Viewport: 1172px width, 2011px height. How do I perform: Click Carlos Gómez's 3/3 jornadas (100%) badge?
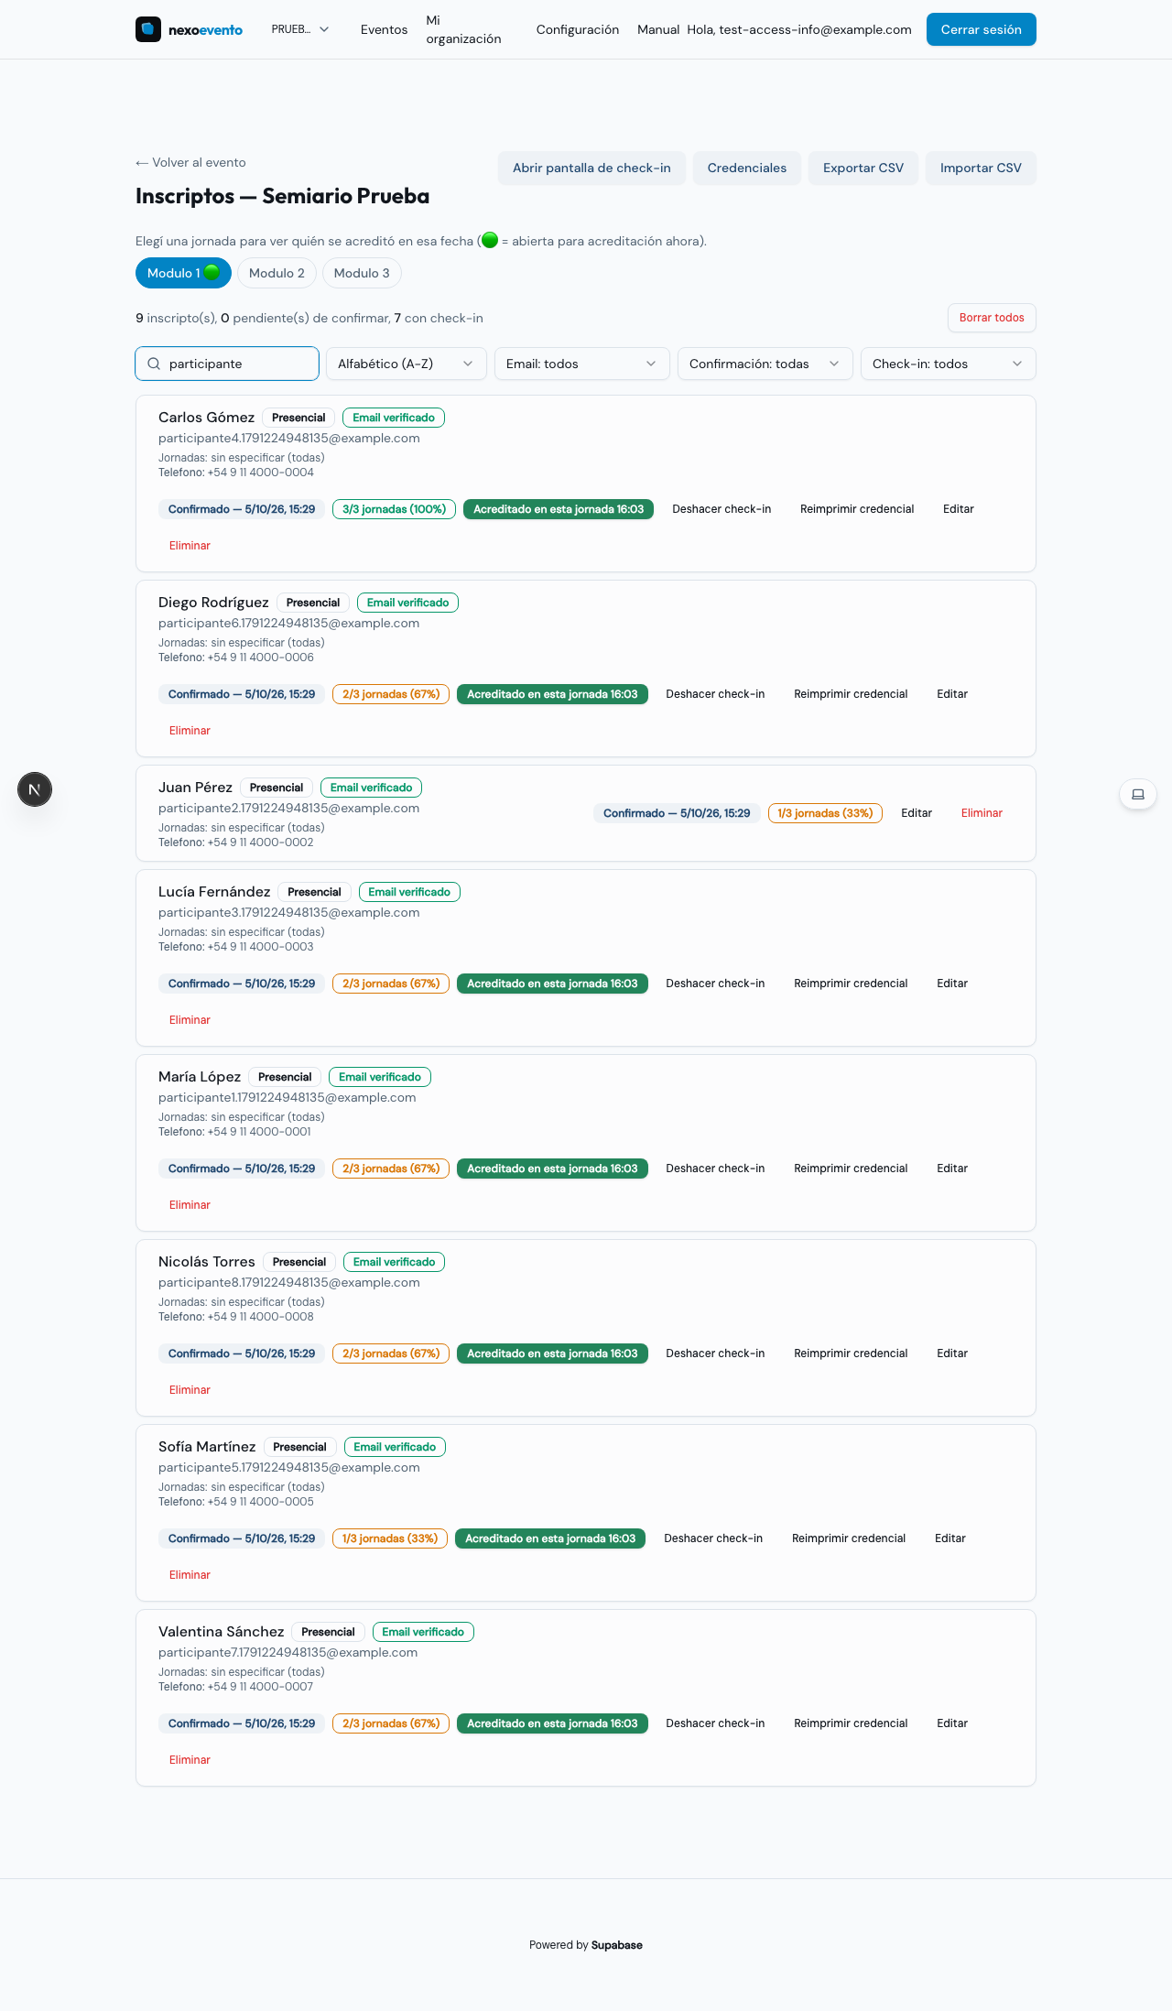click(x=394, y=509)
